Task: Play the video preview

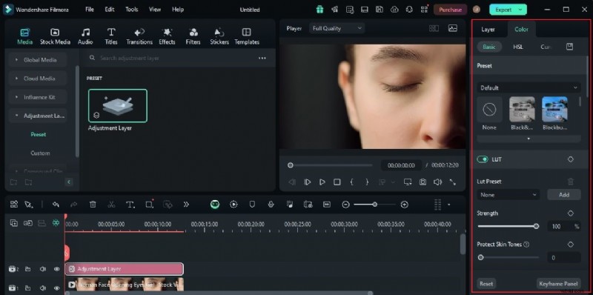Action: click(322, 182)
